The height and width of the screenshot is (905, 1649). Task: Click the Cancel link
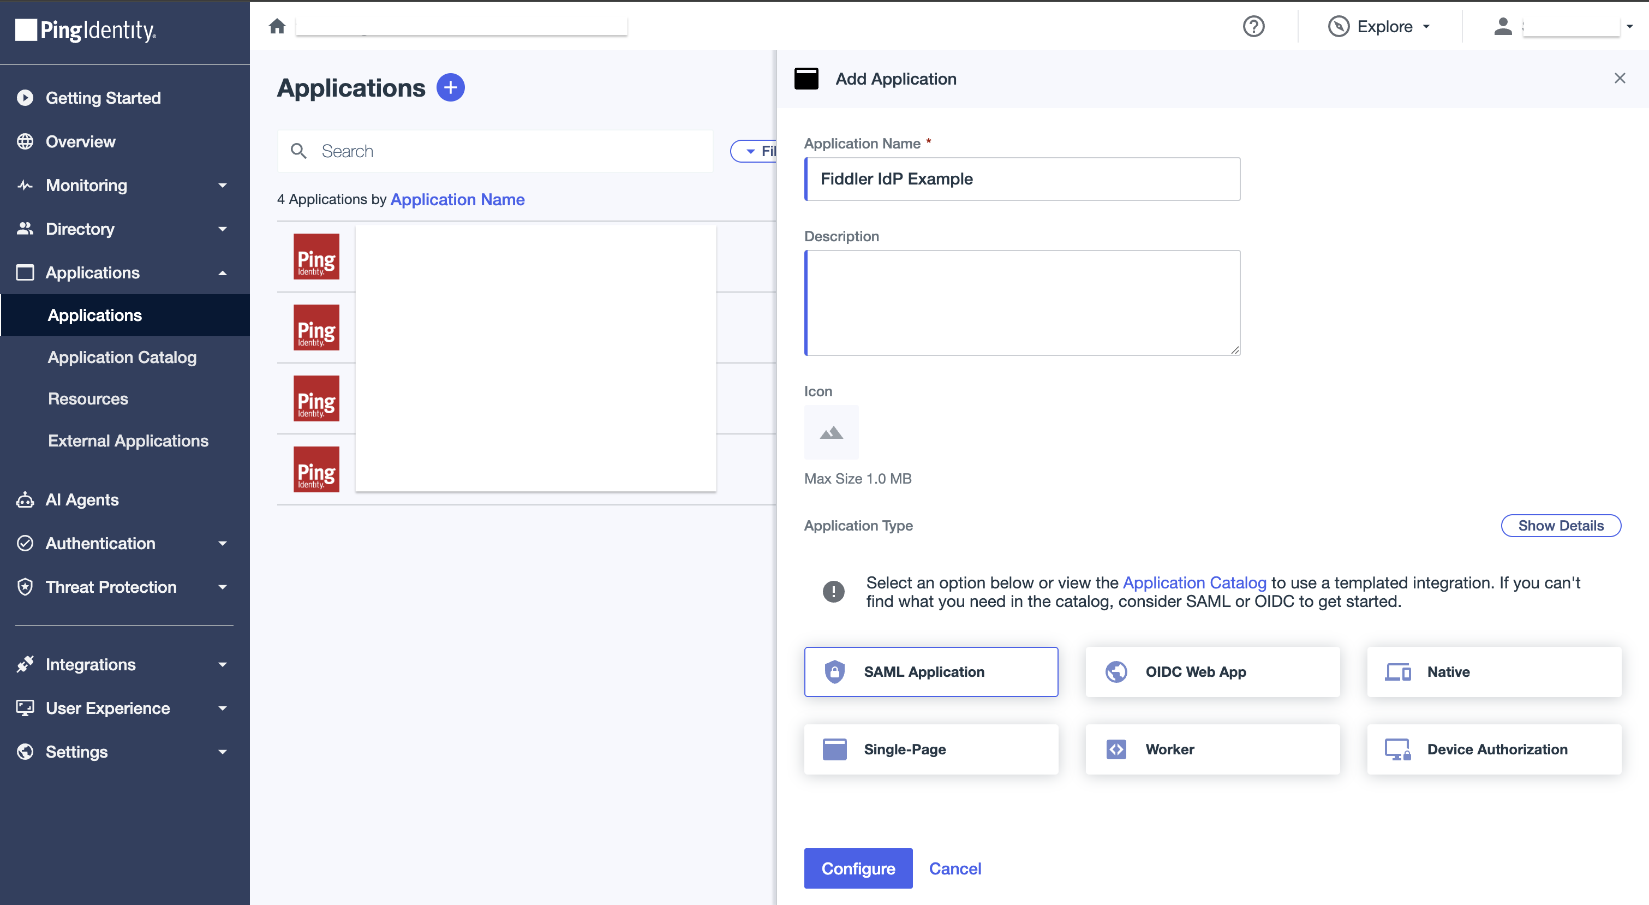pyautogui.click(x=955, y=868)
